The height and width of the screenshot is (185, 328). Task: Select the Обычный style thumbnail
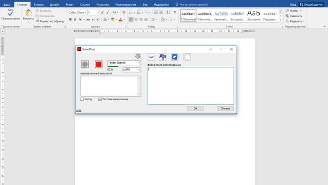[188, 15]
